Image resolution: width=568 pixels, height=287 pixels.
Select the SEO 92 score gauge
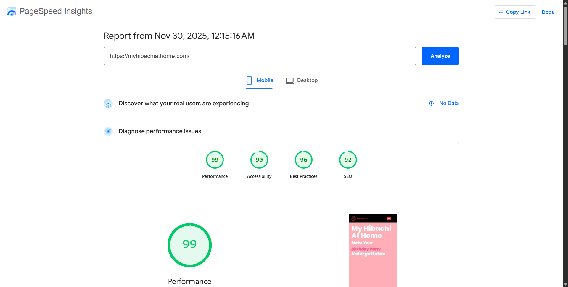[x=348, y=160]
